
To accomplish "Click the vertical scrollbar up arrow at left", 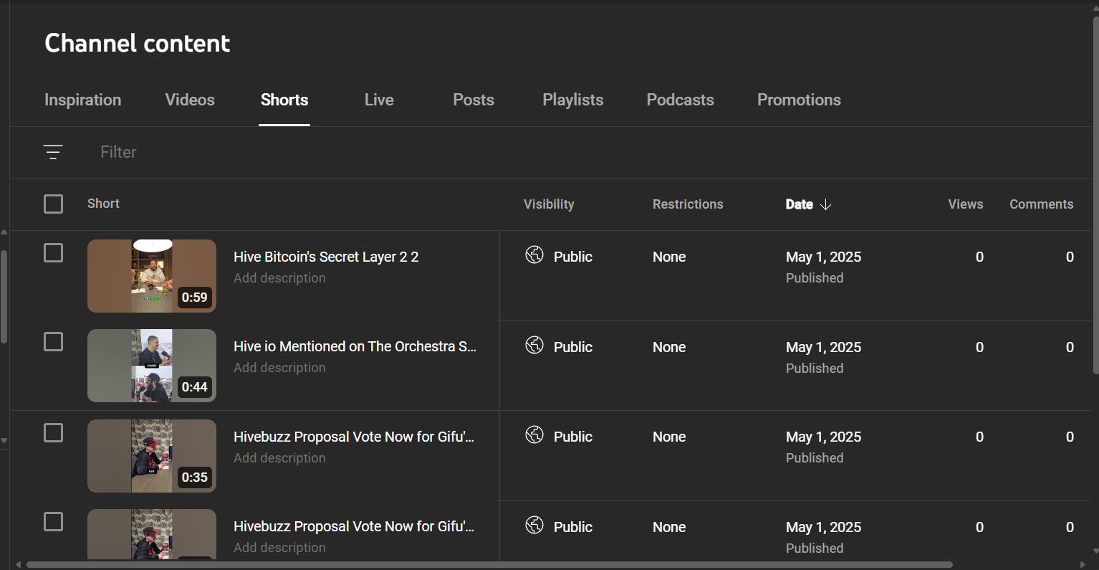I will coord(4,232).
